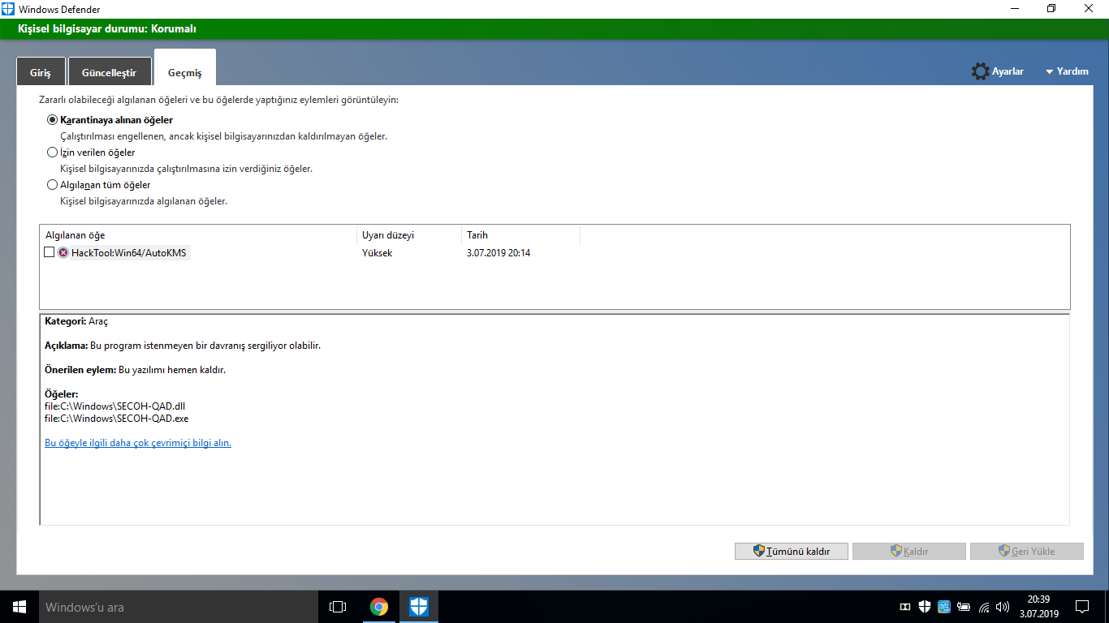
Task: Sort by Tarih column header
Action: pos(520,235)
